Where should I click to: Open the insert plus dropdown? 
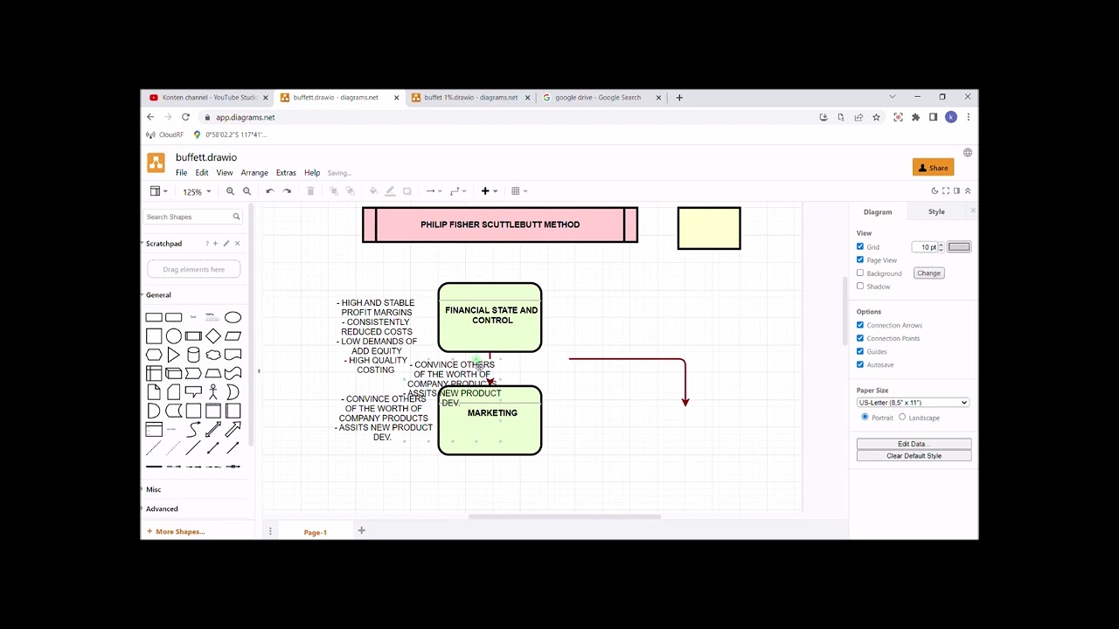(x=489, y=191)
